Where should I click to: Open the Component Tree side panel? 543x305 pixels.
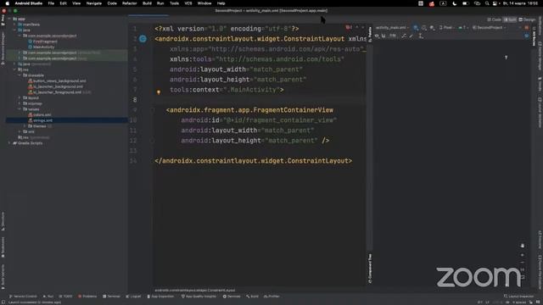click(x=370, y=269)
